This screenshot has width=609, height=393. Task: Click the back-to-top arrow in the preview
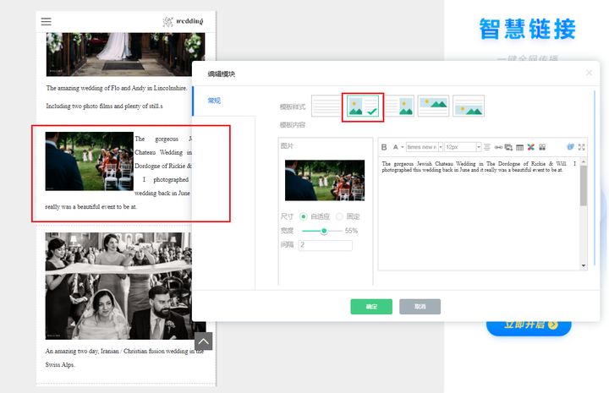(204, 341)
